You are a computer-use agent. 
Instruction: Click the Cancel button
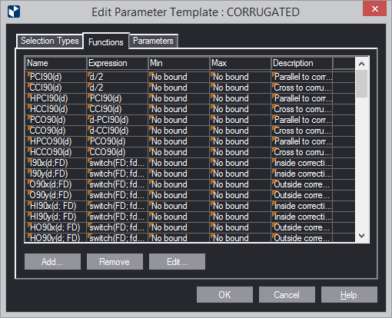click(x=287, y=295)
